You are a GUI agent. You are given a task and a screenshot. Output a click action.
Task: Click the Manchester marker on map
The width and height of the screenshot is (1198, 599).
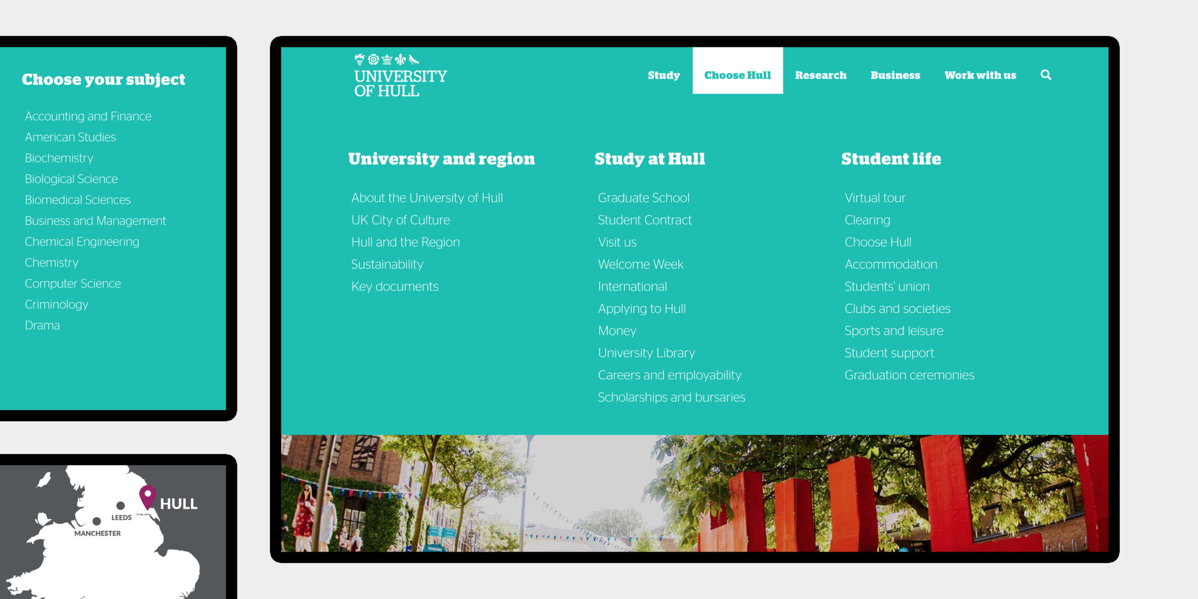(97, 521)
